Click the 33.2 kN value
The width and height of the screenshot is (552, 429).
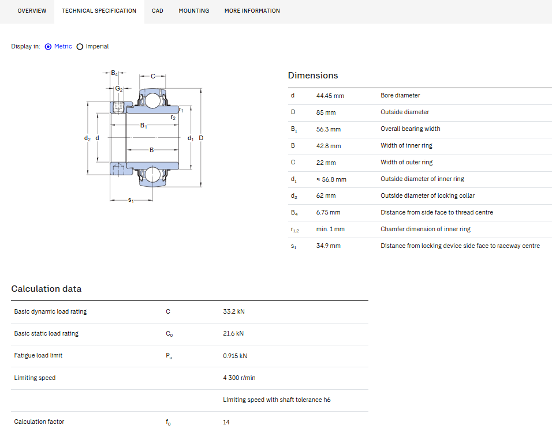pyautogui.click(x=234, y=311)
